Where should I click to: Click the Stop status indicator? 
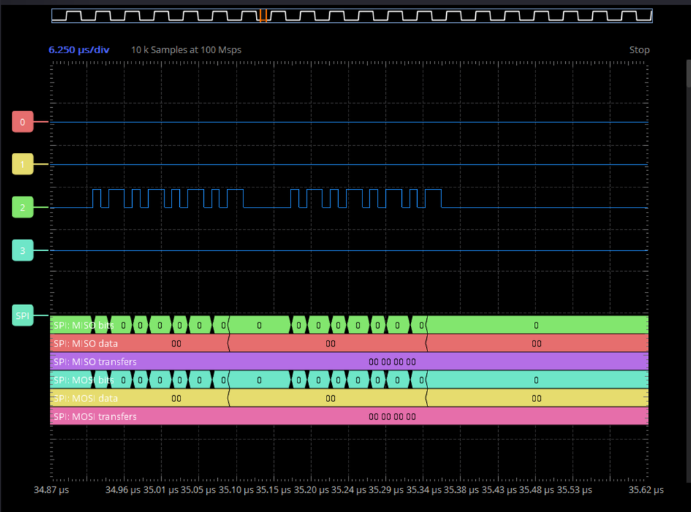(639, 49)
